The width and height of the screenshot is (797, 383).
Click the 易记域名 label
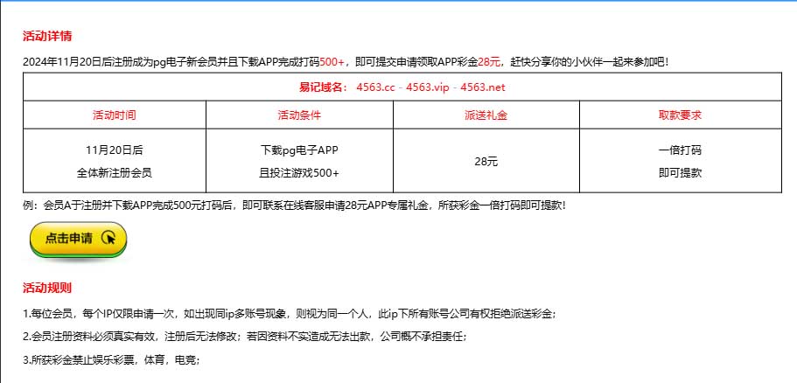[x=324, y=87]
